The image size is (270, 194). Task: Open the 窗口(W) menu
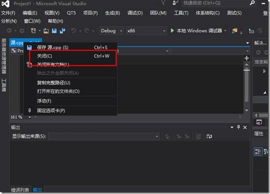33,21
